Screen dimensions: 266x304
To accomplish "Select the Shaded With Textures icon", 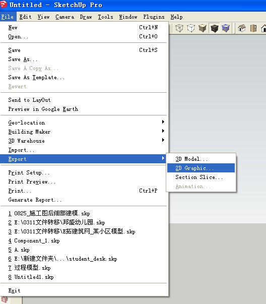I will pos(214,28).
